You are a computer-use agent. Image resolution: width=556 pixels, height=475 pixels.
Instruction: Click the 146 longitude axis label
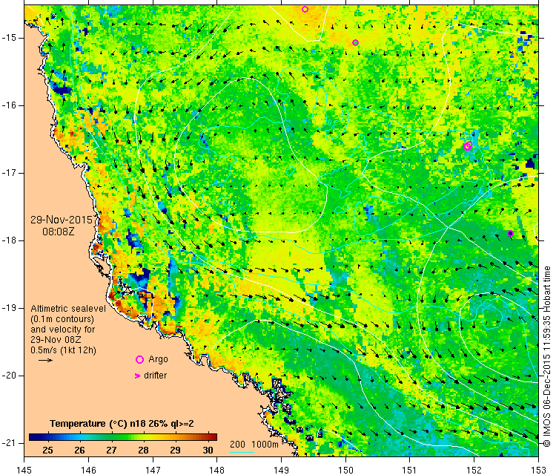pyautogui.click(x=88, y=471)
